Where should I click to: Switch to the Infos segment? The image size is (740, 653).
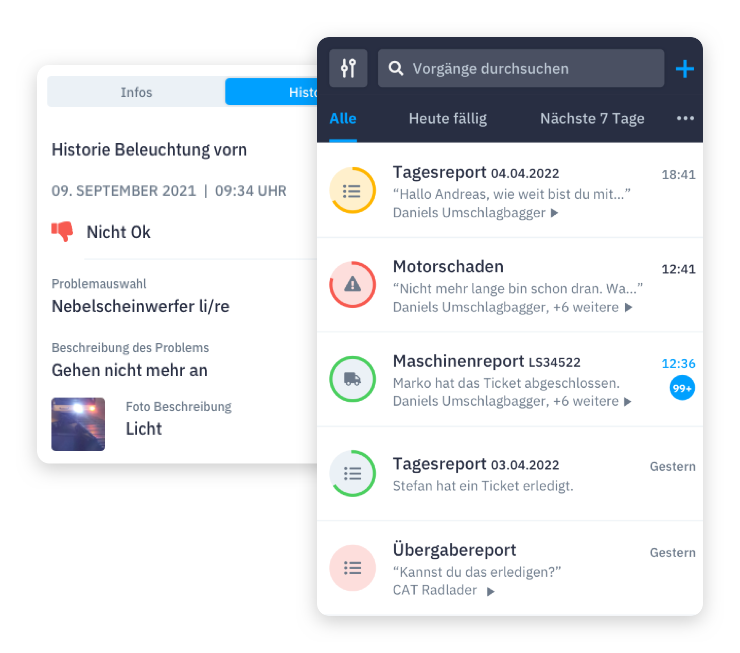136,92
